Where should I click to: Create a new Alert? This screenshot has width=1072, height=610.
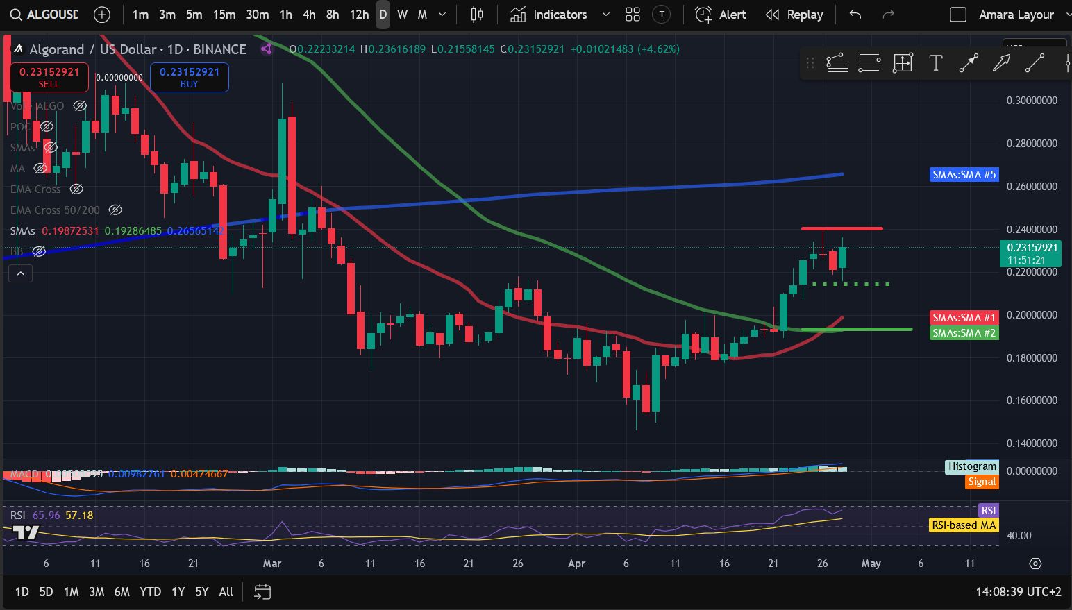pos(721,15)
